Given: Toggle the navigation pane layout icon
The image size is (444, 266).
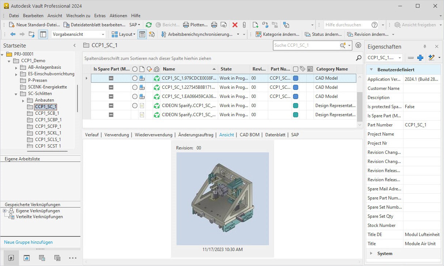Looking at the screenshot, I should pos(43,34).
